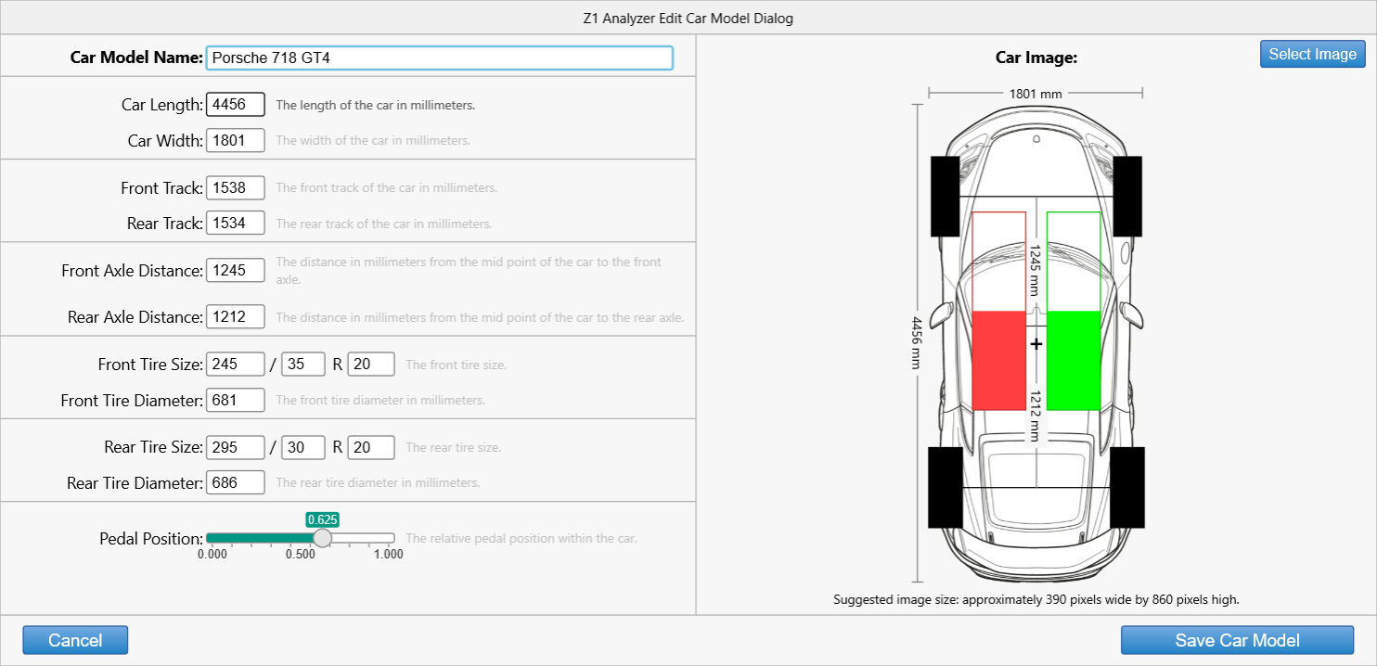Click 'The front tire diameter in millimeters.' hint
The height and width of the screenshot is (666, 1377).
[380, 401]
